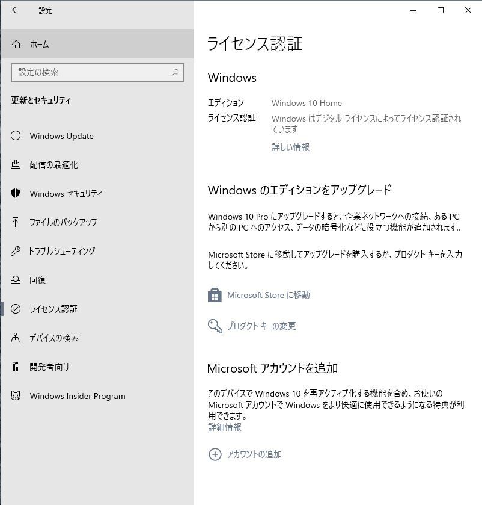
Task: Select 回復 in the sidebar
Action: (97, 280)
